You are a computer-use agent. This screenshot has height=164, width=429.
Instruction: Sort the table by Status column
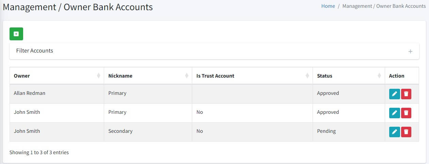(x=349, y=76)
